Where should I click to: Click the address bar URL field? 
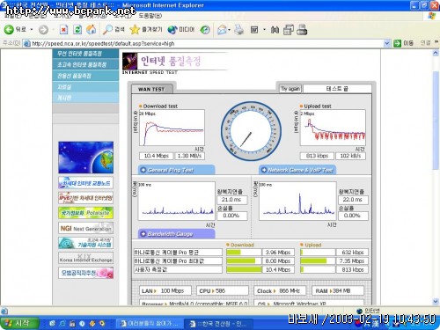pyautogui.click(x=203, y=43)
